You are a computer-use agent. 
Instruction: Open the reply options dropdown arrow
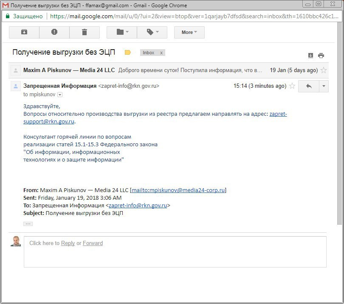click(x=324, y=86)
